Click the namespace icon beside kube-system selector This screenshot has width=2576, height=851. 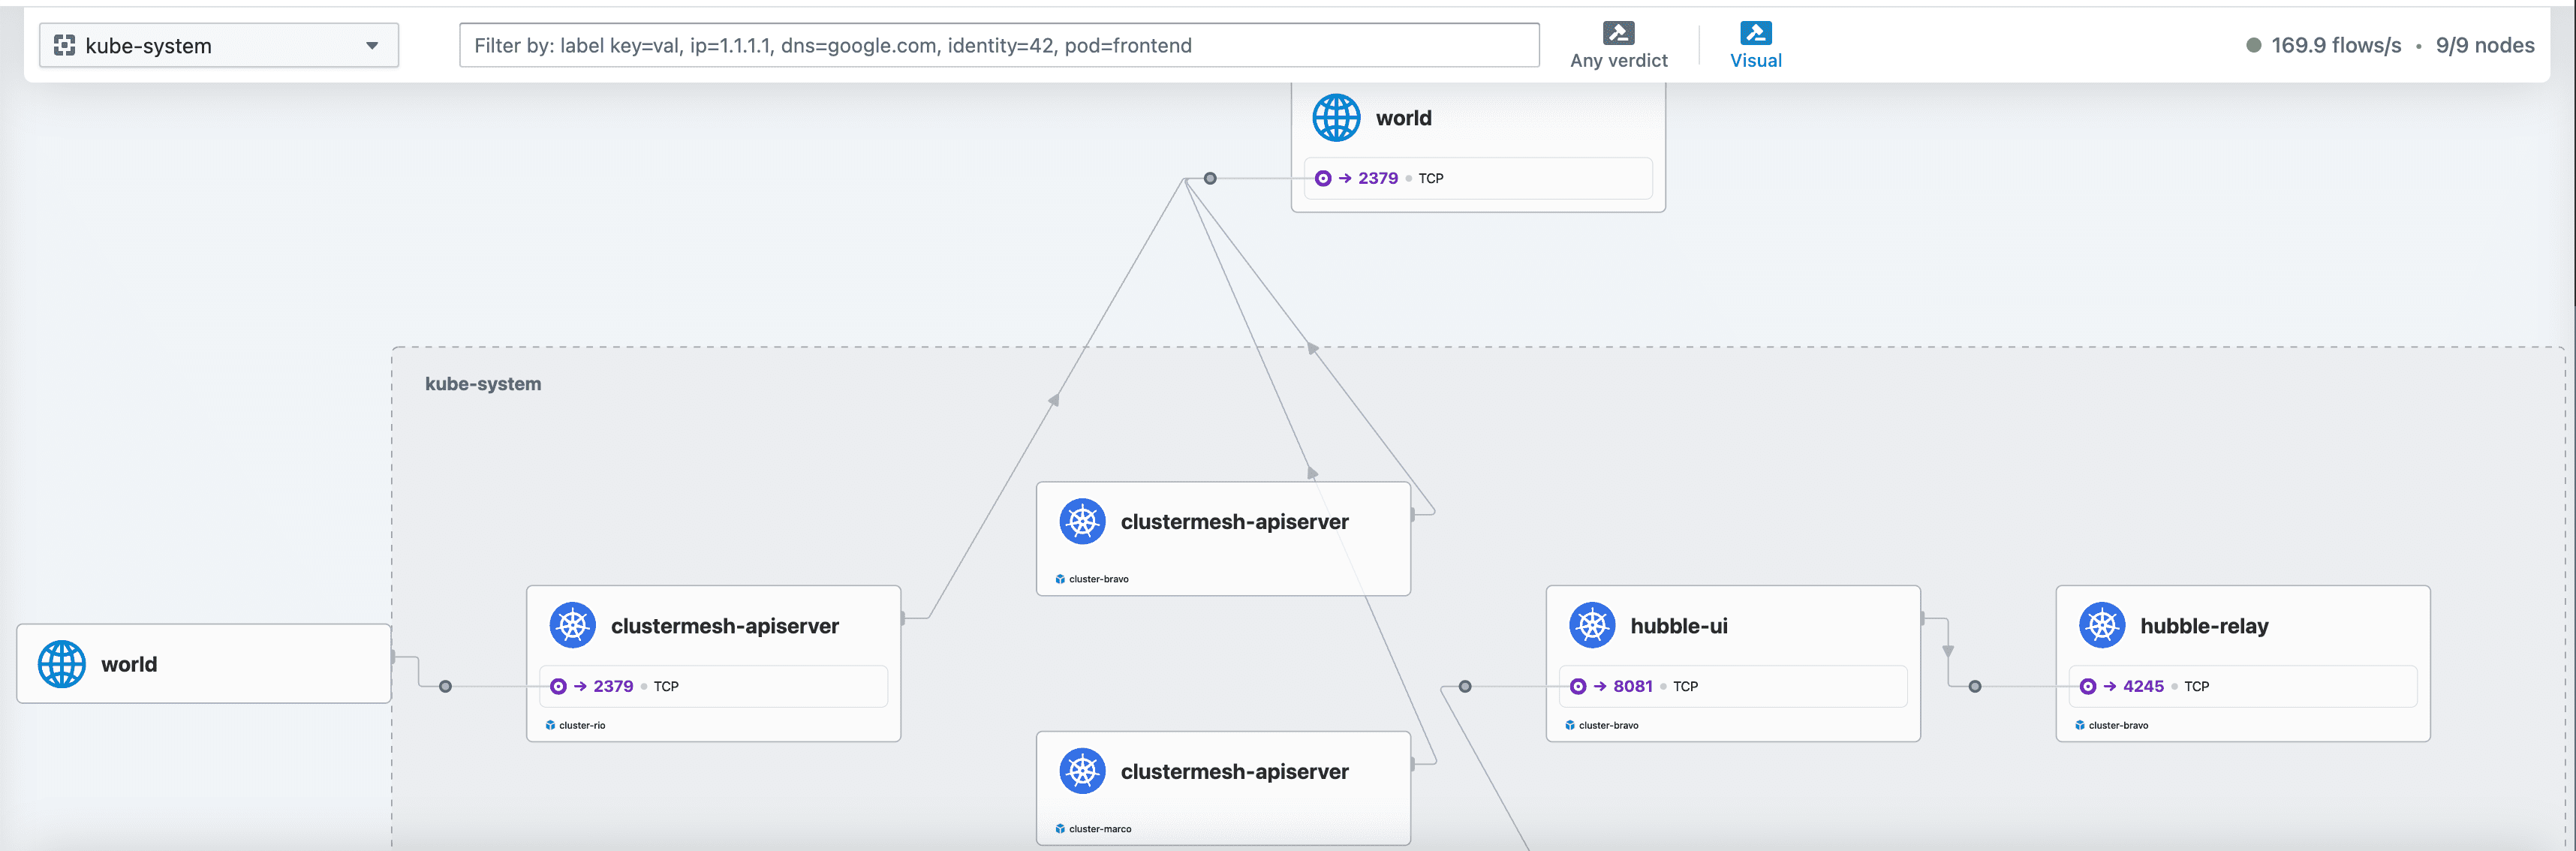pos(65,45)
